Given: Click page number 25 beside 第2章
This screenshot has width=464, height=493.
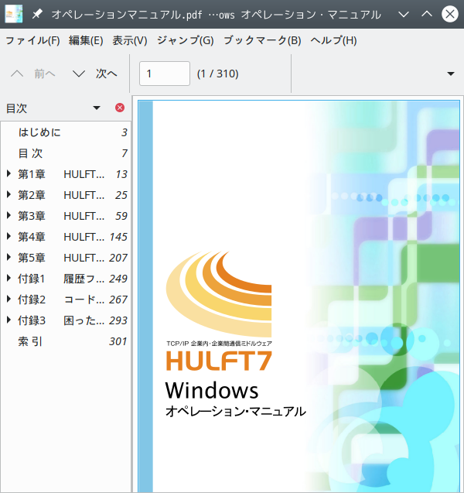Looking at the screenshot, I should coord(121,195).
